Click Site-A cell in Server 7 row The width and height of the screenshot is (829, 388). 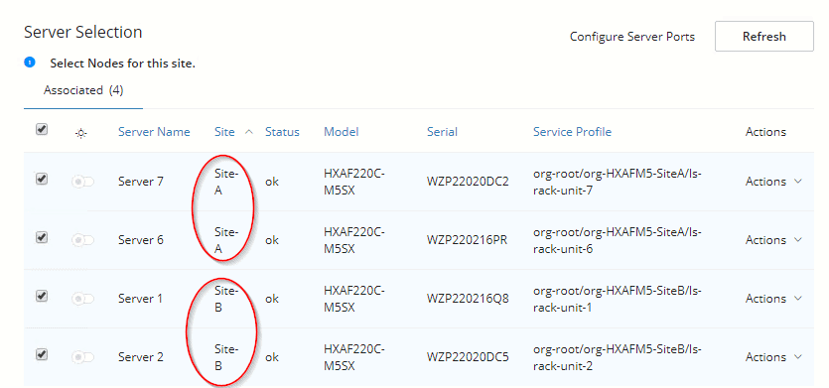click(226, 182)
